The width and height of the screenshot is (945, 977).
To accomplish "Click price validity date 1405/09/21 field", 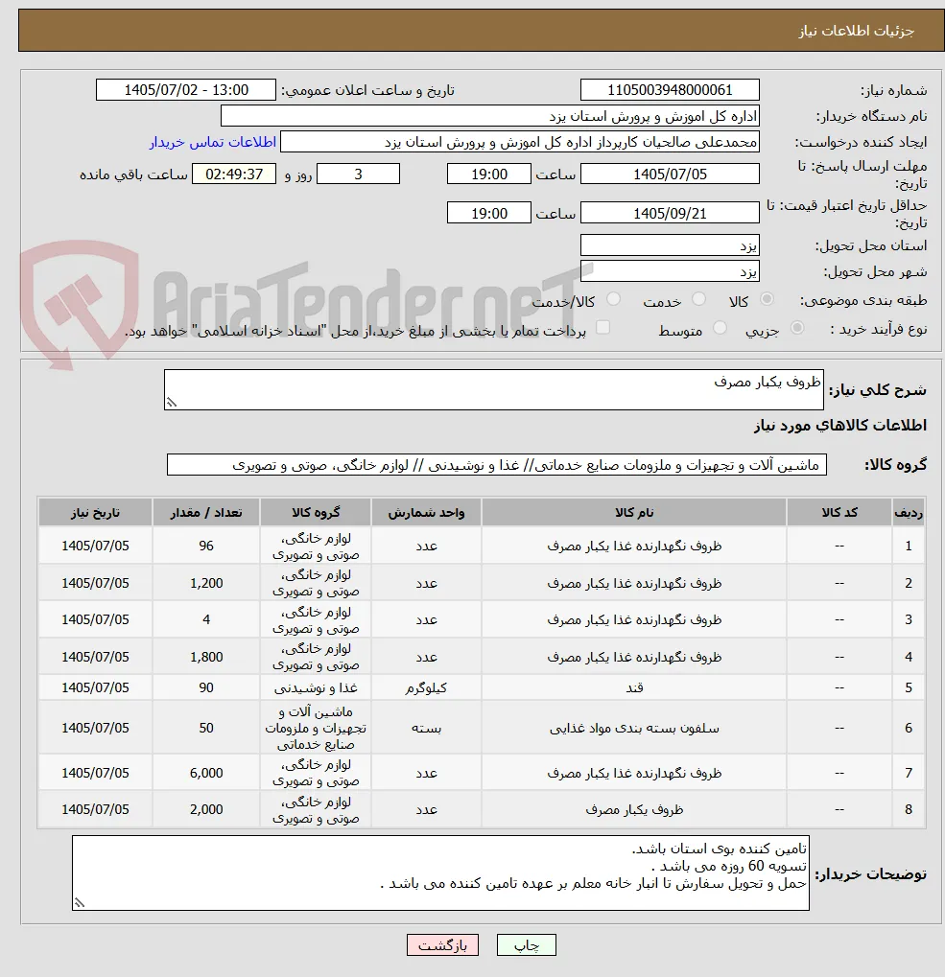I will coord(670,213).
